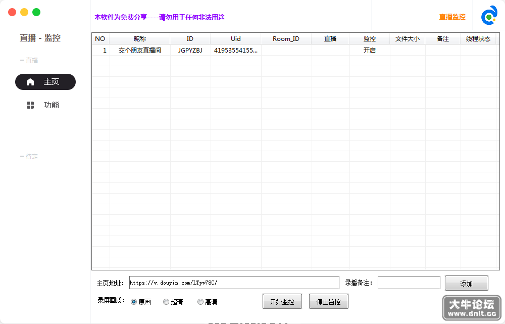Viewport: 505px width, 324px height.
Task: Click the red close window dot
Action: tap(12, 12)
